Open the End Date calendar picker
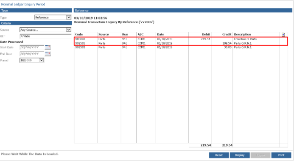294x161 pixels. coord(48,54)
